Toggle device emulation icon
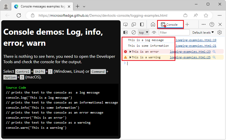This screenshot has height=140, width=226. coord(134,24)
